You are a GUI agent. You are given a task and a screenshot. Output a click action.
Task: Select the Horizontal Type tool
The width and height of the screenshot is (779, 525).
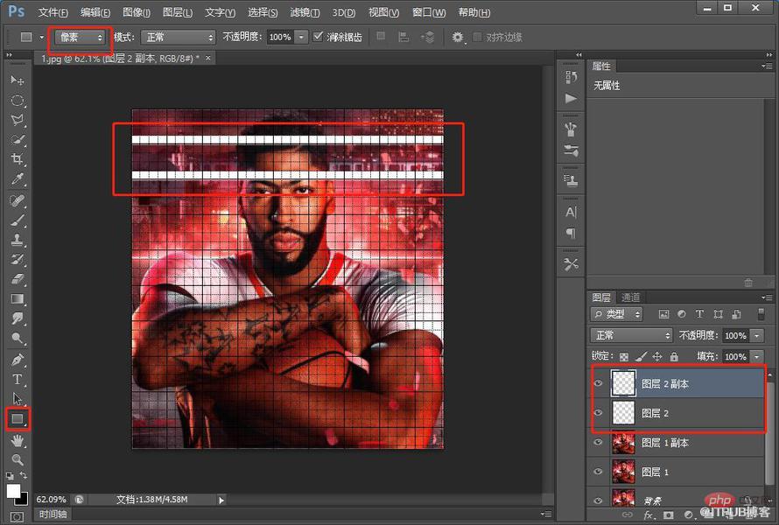click(18, 380)
